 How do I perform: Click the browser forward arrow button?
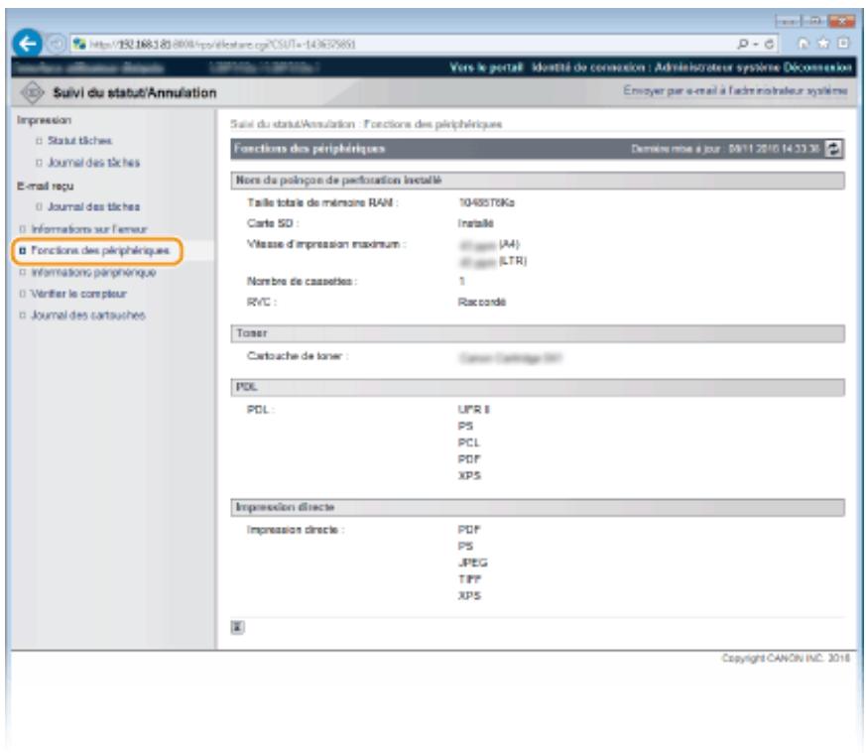click(56, 43)
